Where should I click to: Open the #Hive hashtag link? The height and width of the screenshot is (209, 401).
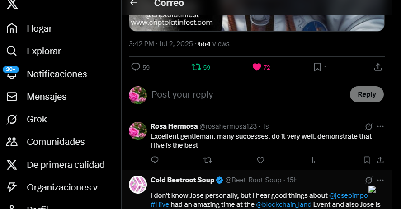point(160,204)
